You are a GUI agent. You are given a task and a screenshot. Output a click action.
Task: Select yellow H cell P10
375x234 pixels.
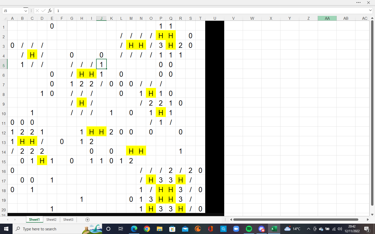[161, 113]
